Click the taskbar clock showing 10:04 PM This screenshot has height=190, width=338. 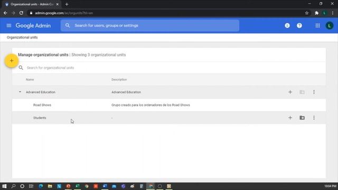pos(330,186)
